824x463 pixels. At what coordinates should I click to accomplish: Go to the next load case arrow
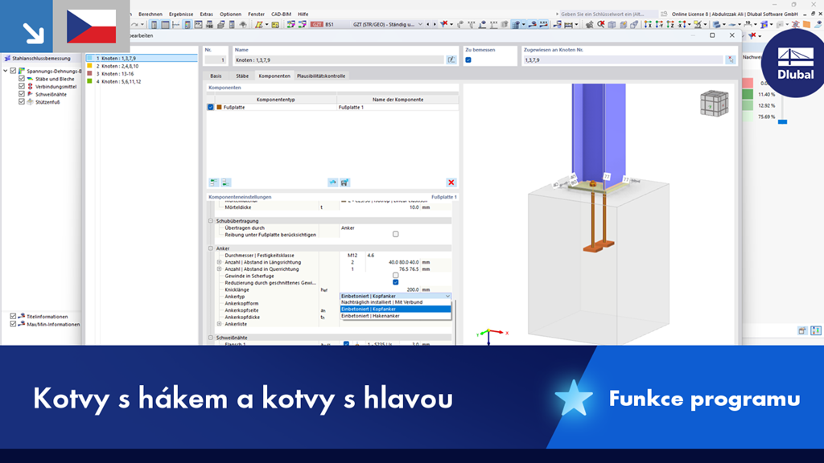point(434,24)
